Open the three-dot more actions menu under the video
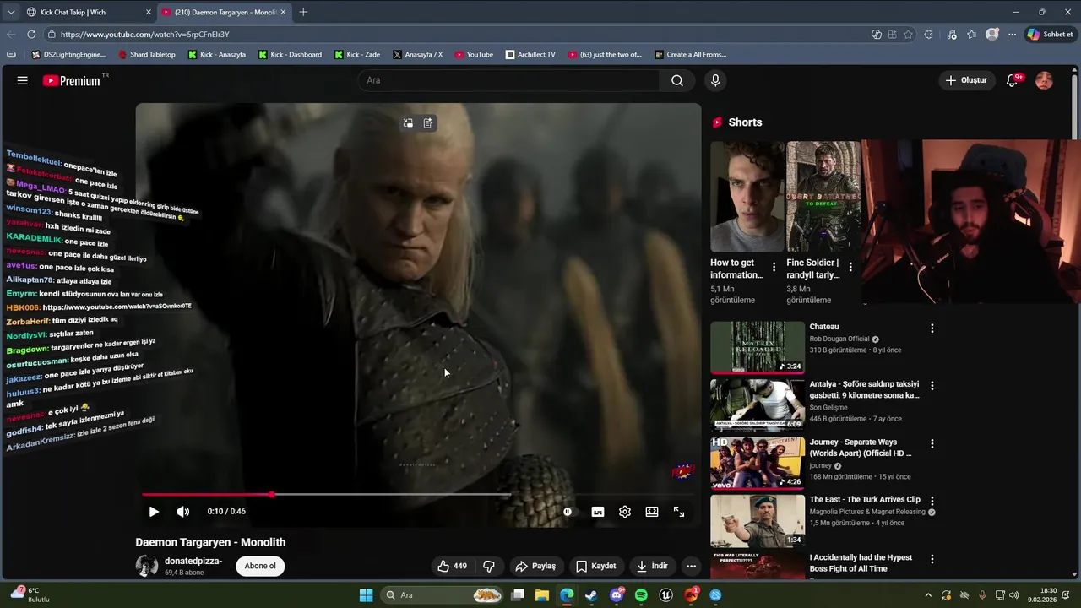This screenshot has width=1081, height=608. 691,566
